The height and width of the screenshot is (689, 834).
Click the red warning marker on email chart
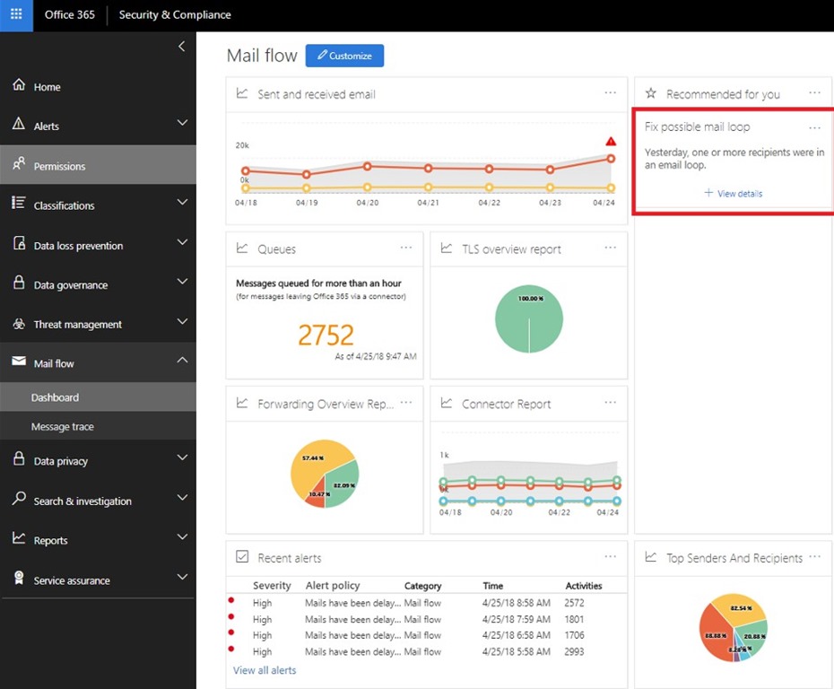[x=611, y=142]
